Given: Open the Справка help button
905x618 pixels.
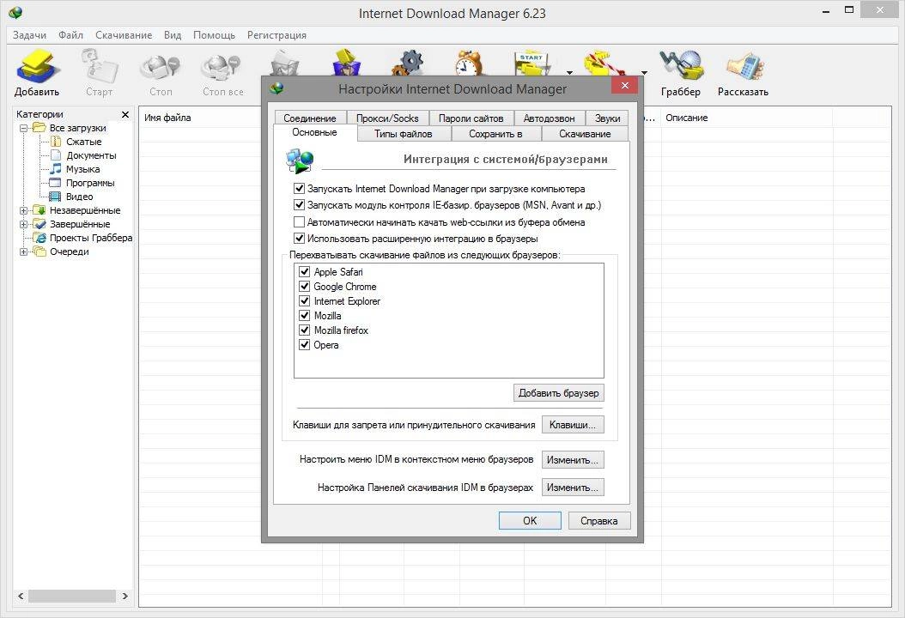Looking at the screenshot, I should [599, 520].
